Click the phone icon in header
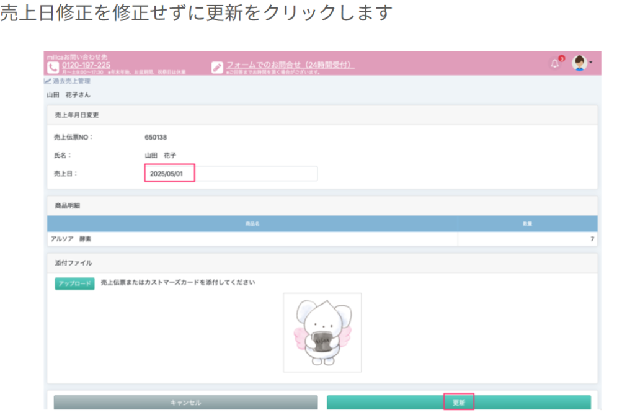This screenshot has width=635, height=415. point(53,67)
